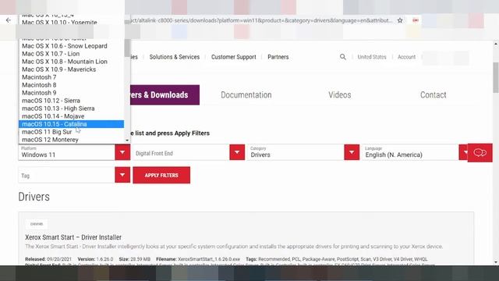Select Mac OS X 10.6 - Snow Leopard
The image size is (499, 281).
click(x=71, y=46)
